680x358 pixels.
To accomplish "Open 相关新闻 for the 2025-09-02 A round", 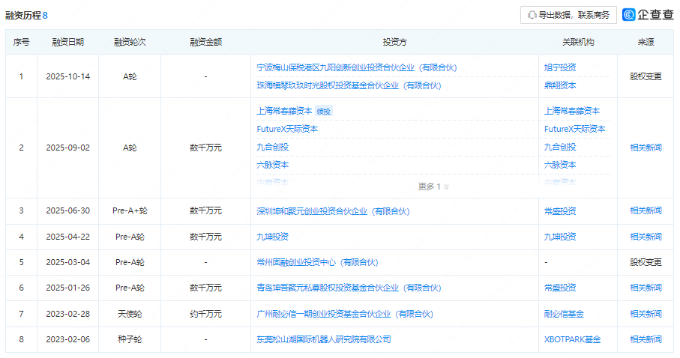I will (x=646, y=148).
